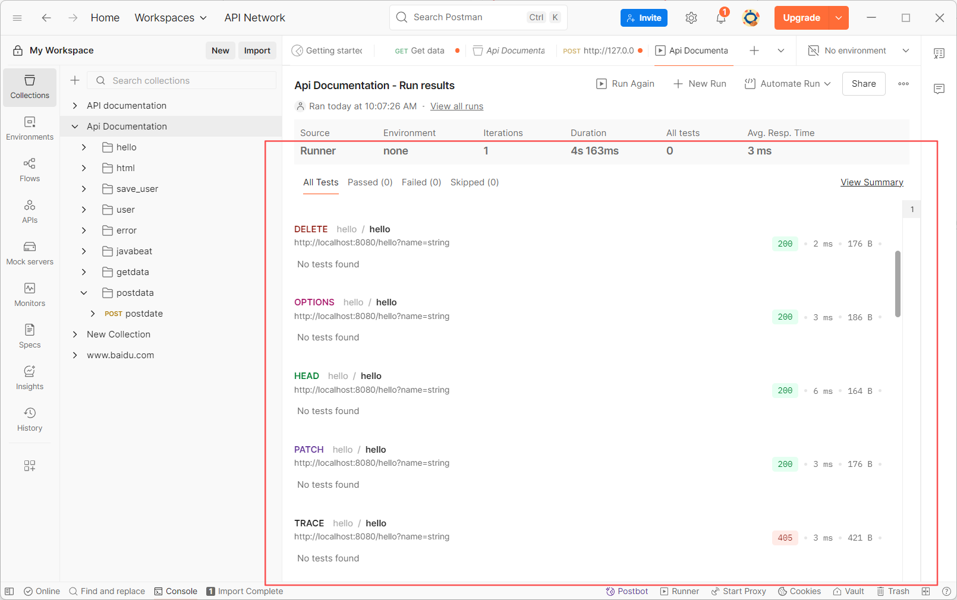Switch to the Failed (0) tab
This screenshot has height=600, width=957.
coord(421,182)
